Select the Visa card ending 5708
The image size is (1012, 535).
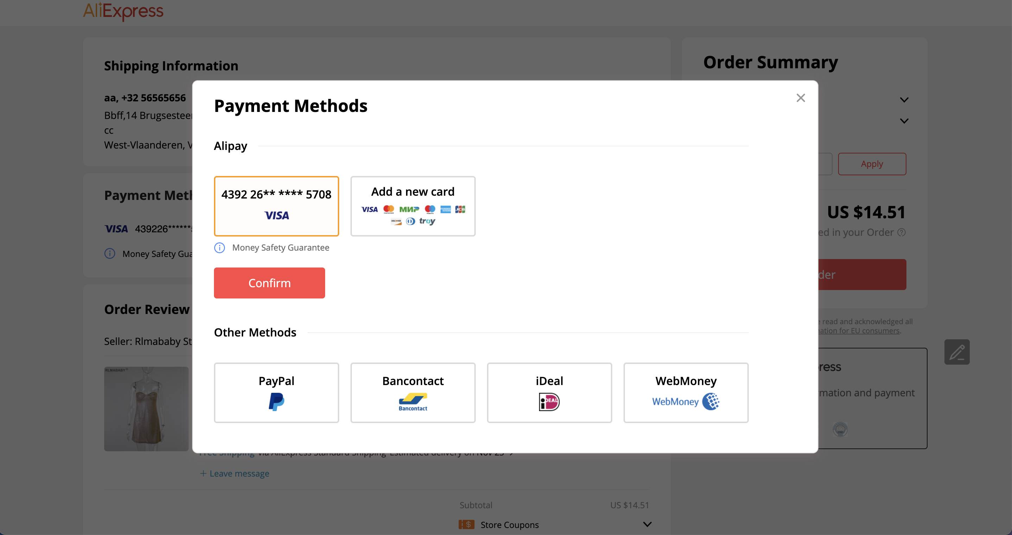[276, 206]
